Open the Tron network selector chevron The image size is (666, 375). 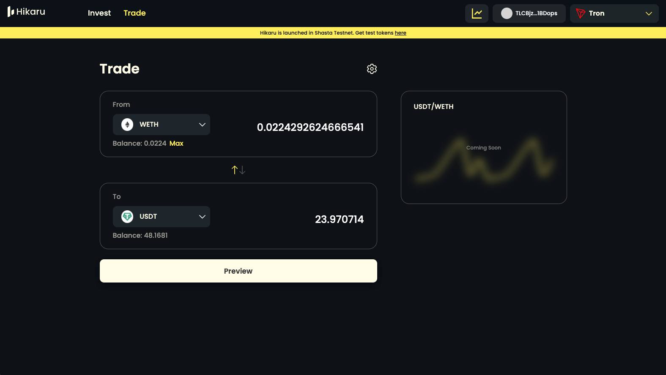[649, 14]
